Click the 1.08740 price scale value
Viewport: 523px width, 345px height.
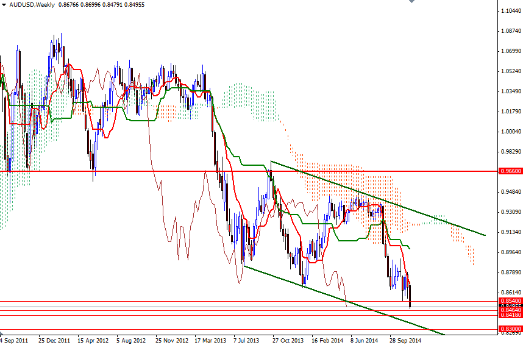pyautogui.click(x=511, y=30)
